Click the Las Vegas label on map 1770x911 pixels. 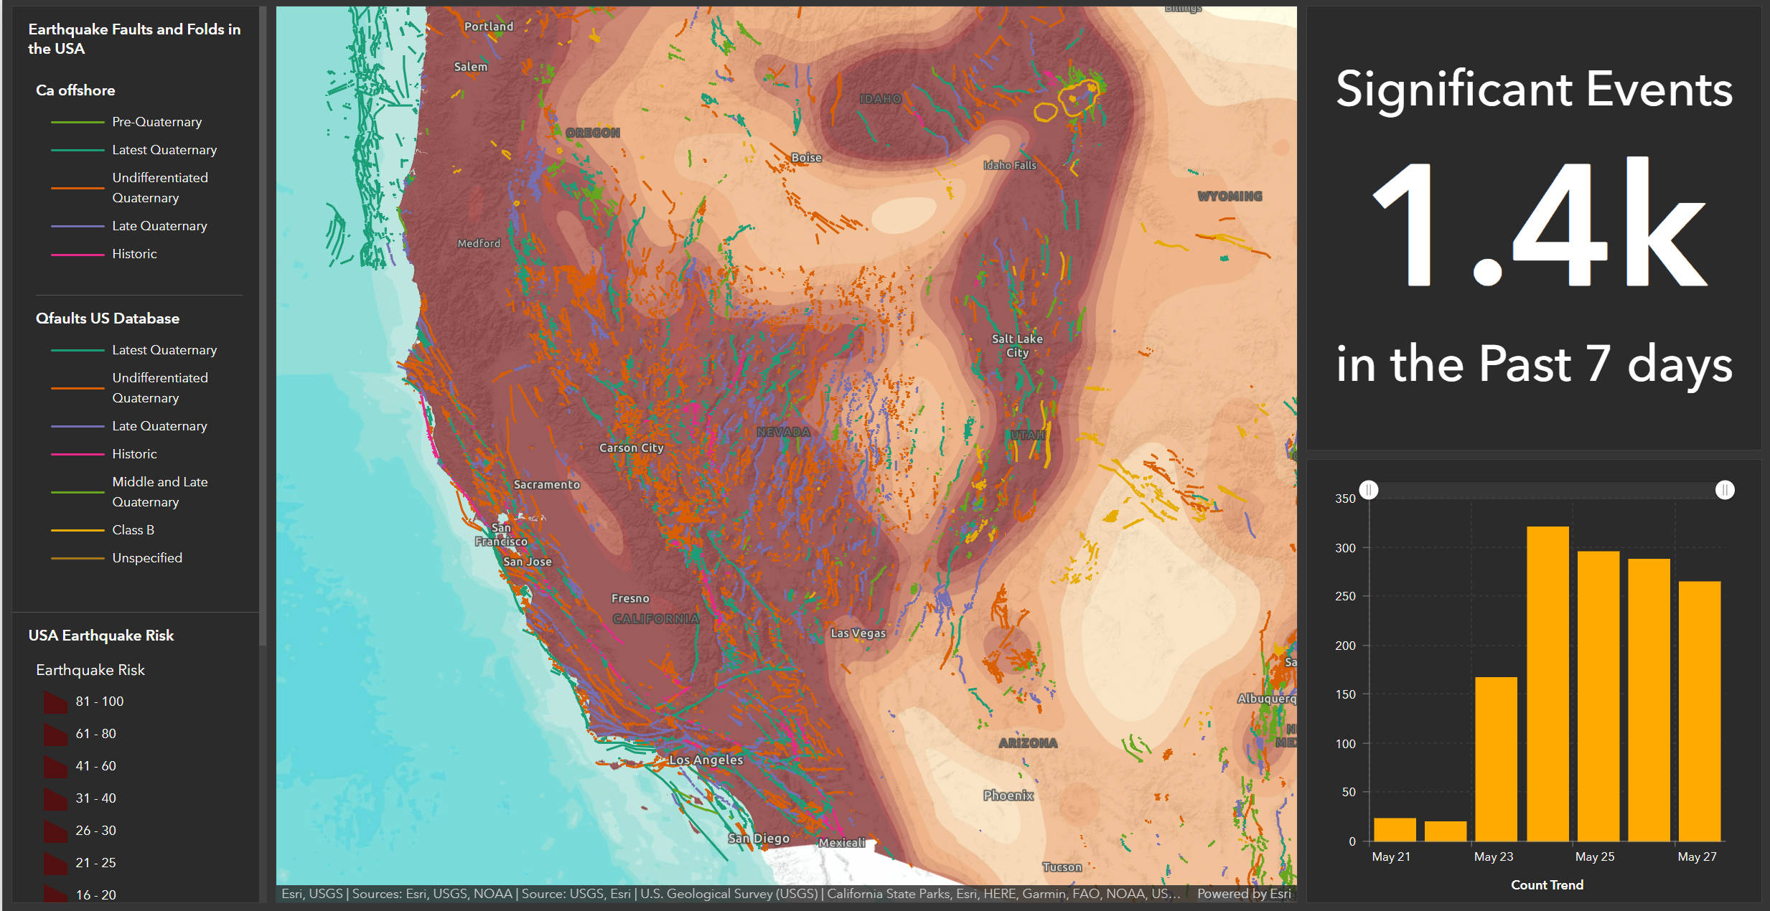(858, 633)
